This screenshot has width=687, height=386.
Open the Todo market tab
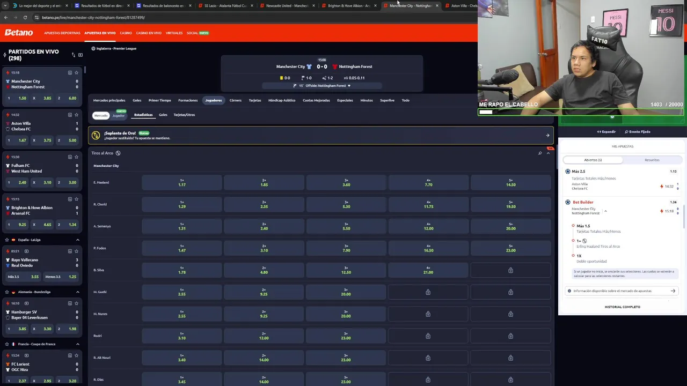[405, 100]
